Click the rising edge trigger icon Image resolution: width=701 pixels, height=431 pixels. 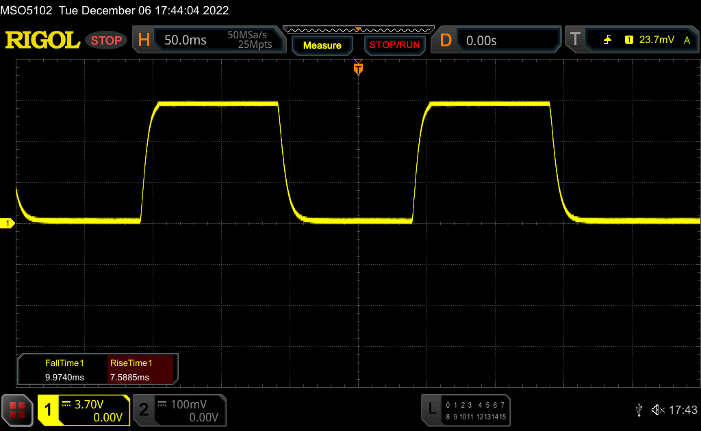[607, 40]
